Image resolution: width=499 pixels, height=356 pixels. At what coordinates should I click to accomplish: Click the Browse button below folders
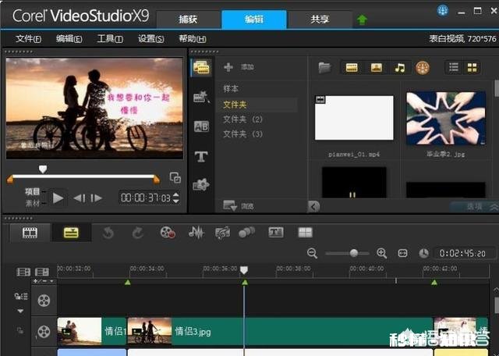tap(238, 206)
